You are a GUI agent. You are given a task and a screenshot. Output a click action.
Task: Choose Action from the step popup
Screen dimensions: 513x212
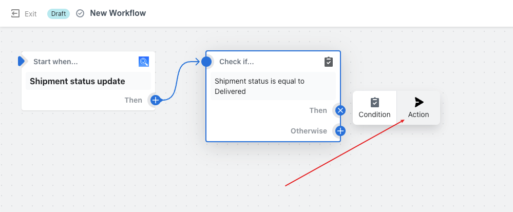[419, 108]
